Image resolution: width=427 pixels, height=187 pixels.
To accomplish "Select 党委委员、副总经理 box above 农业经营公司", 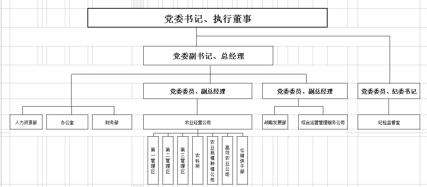I will [198, 91].
